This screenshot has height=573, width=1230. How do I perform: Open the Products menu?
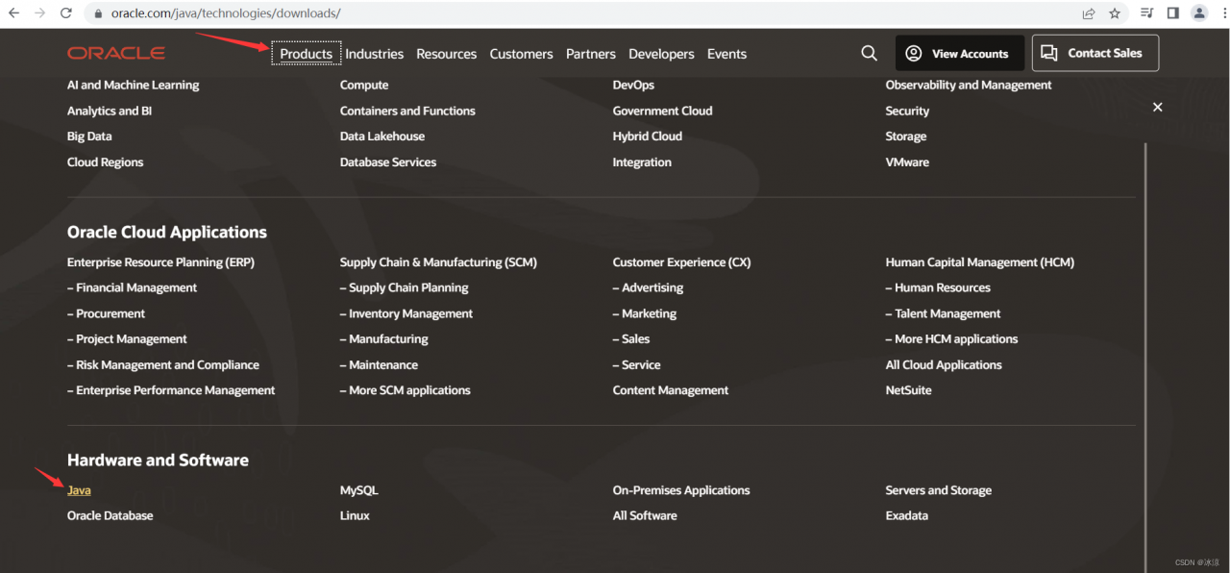tap(307, 54)
